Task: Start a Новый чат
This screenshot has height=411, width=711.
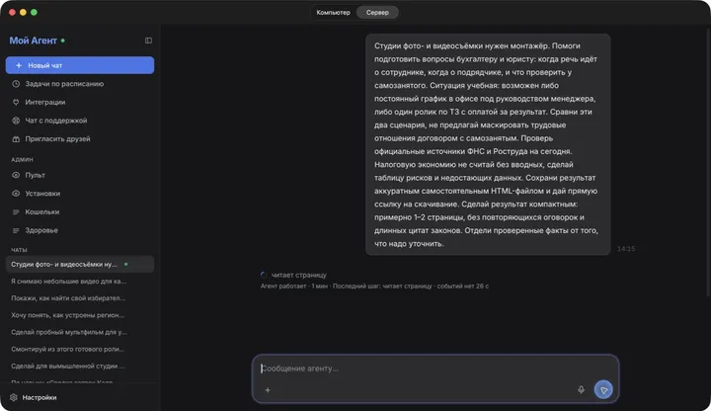Action: pos(80,65)
